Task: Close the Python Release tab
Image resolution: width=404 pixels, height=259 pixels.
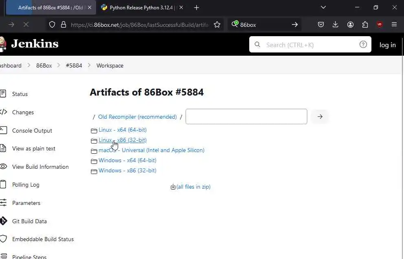Action: click(x=181, y=7)
